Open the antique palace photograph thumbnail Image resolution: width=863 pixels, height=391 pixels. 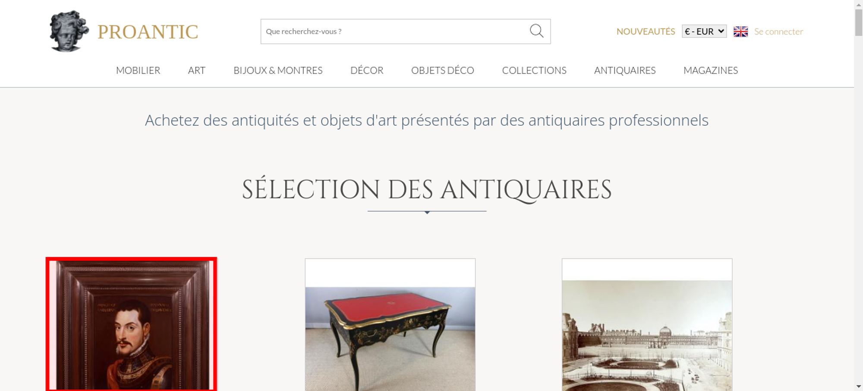tap(647, 325)
